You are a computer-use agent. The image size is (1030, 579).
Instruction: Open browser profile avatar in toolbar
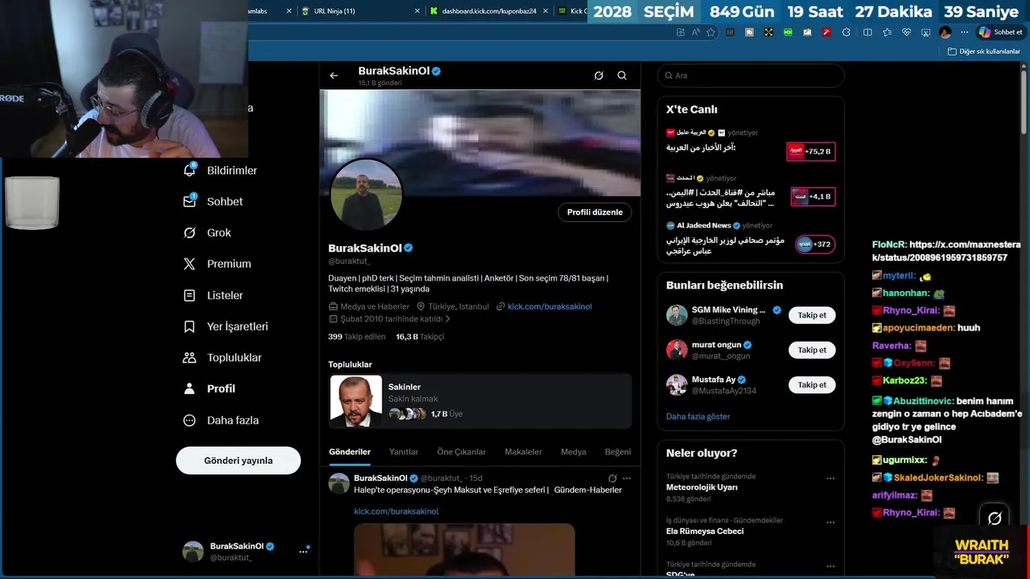pos(945,32)
